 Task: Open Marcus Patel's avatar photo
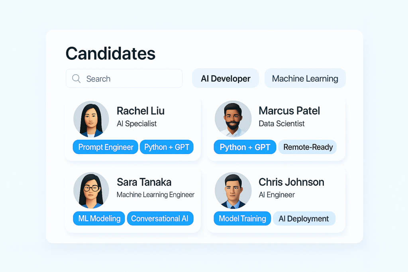pyautogui.click(x=233, y=119)
